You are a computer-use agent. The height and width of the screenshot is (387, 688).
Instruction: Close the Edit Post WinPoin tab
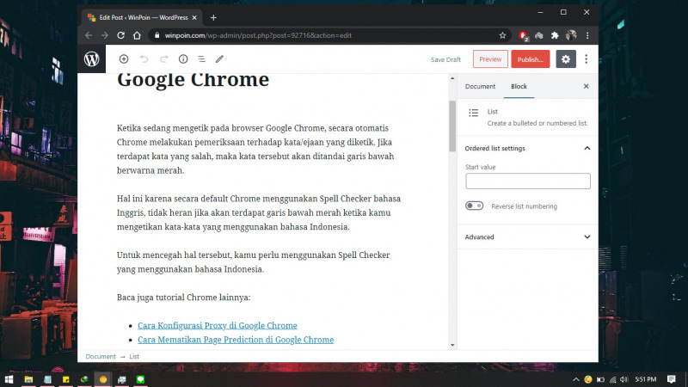194,17
